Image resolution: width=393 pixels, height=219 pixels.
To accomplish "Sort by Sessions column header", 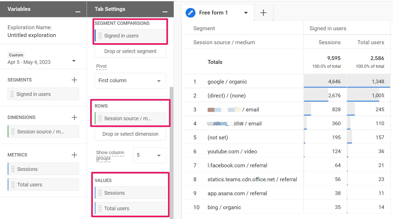I will pos(329,42).
